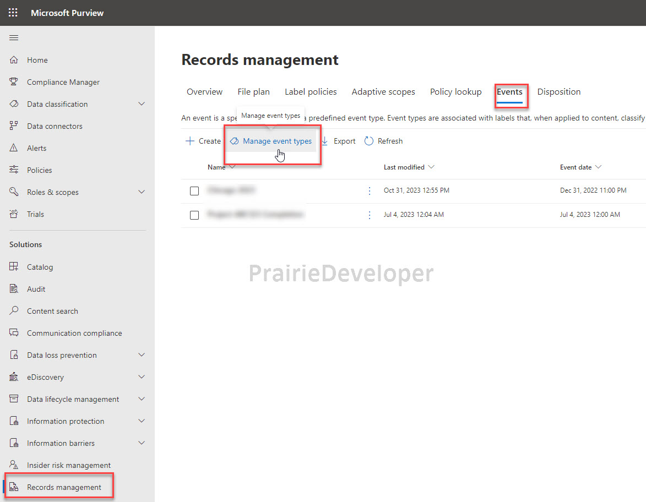Screen dimensions: 646x502
Task: Switch to the Adaptive scopes tab
Action: pyautogui.click(x=383, y=91)
